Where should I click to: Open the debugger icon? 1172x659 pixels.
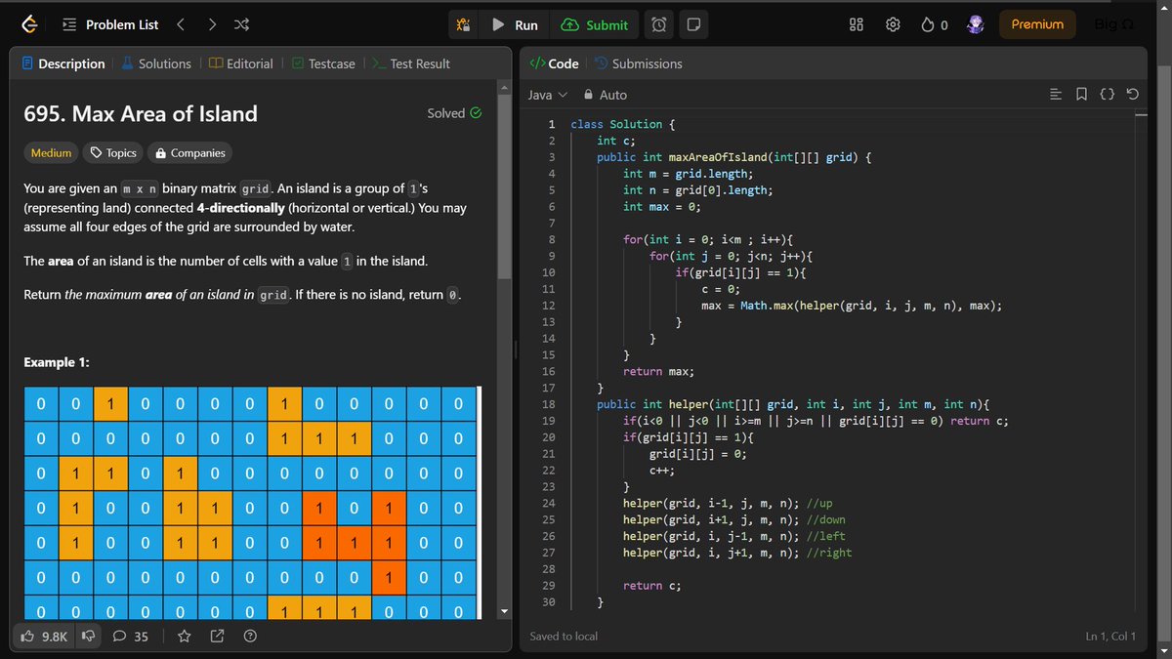tap(464, 25)
